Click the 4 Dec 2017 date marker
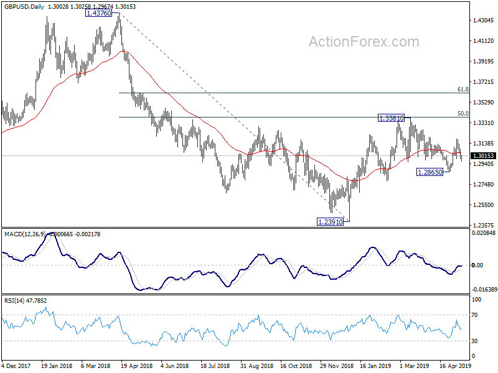The image size is (498, 373). [16, 366]
